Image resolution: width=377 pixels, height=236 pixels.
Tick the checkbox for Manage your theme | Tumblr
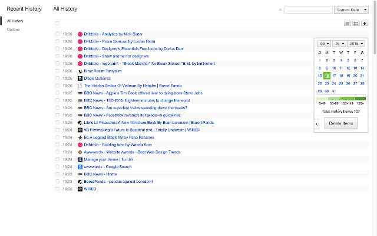58,159
